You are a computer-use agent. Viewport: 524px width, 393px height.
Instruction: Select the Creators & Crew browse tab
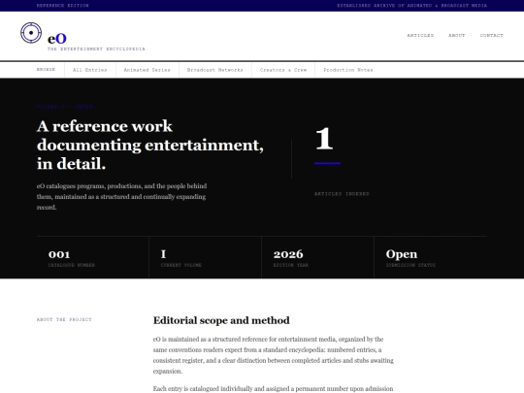(x=283, y=70)
